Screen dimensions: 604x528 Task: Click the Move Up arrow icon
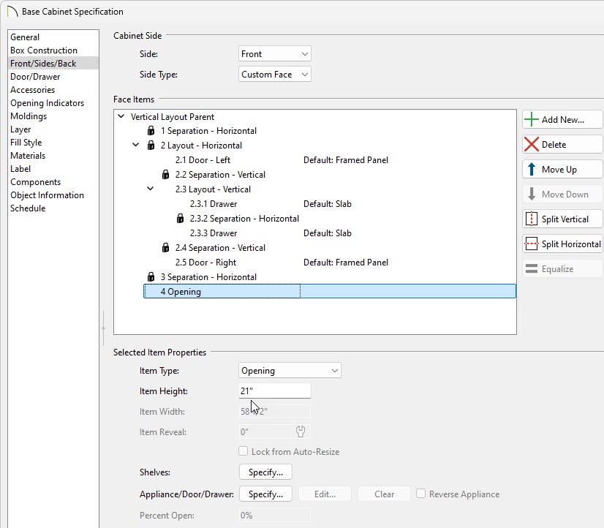(532, 170)
